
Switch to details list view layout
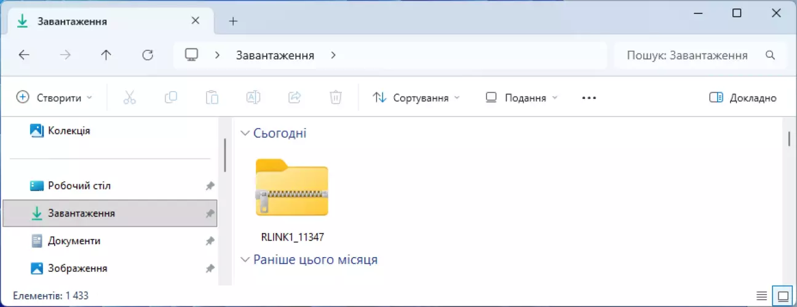(x=761, y=295)
